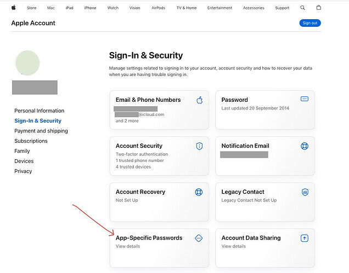Click 'View details' under Account Data Sharing
Viewport: 349px width, 273px height.
coord(233,246)
